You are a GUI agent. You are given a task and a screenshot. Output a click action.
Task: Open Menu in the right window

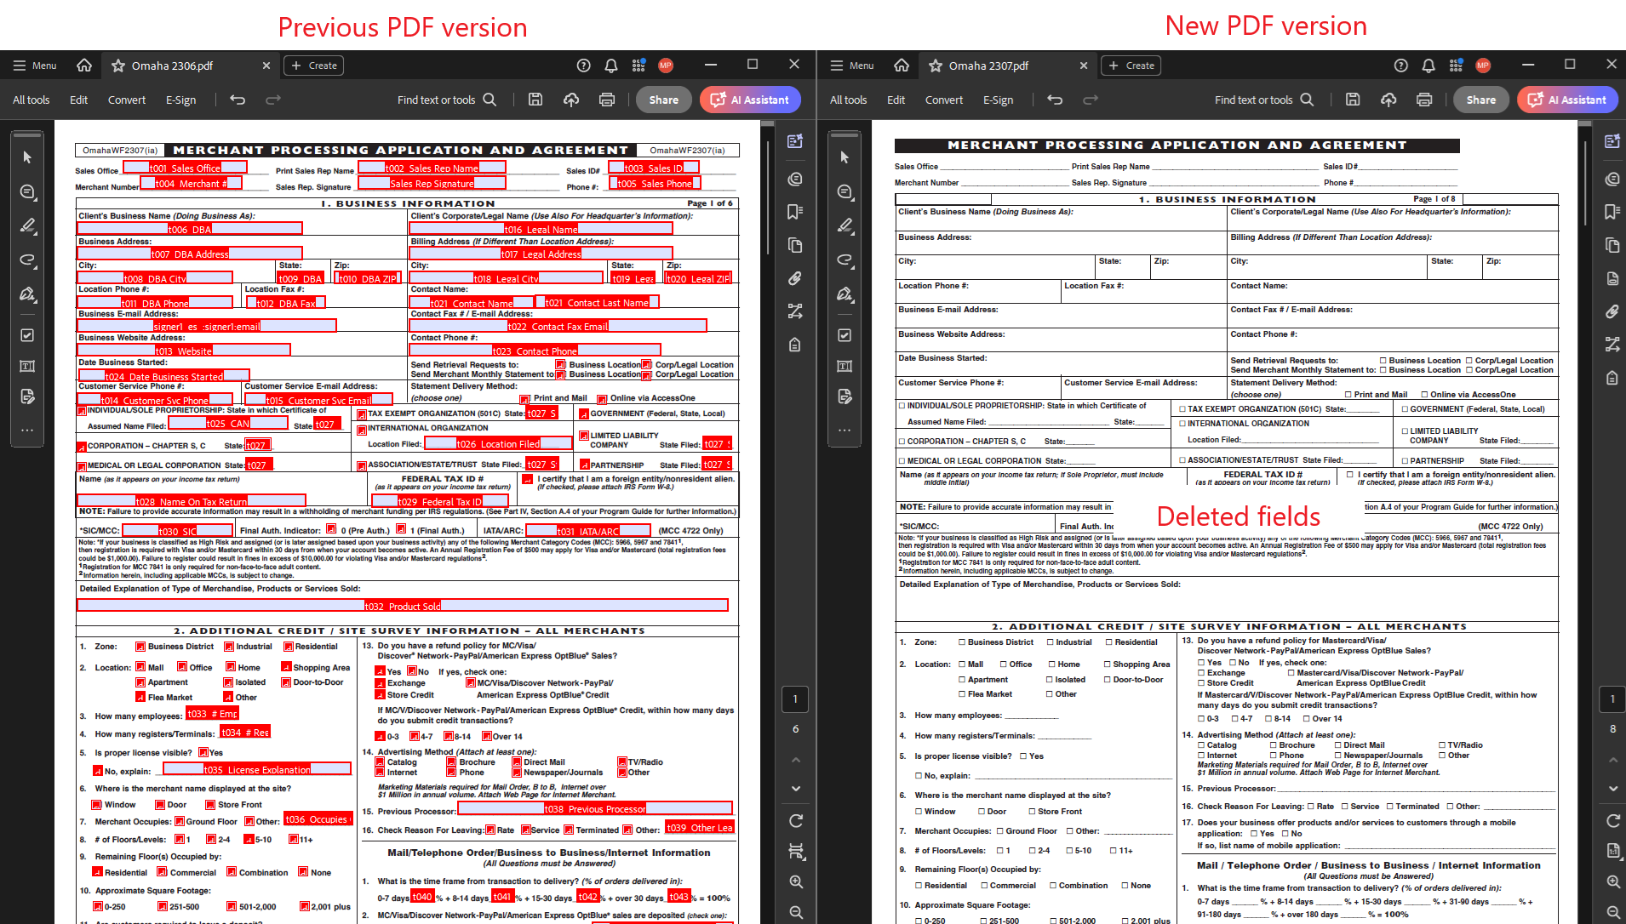tap(852, 66)
